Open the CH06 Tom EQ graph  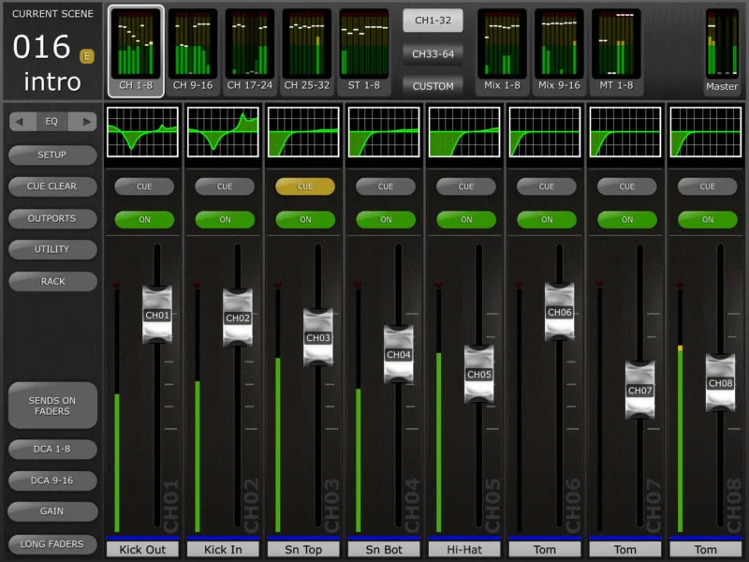coord(545,132)
